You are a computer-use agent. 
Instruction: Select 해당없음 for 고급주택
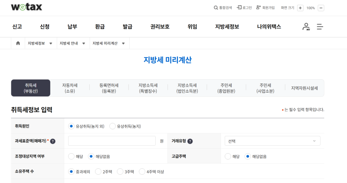coord(248,157)
